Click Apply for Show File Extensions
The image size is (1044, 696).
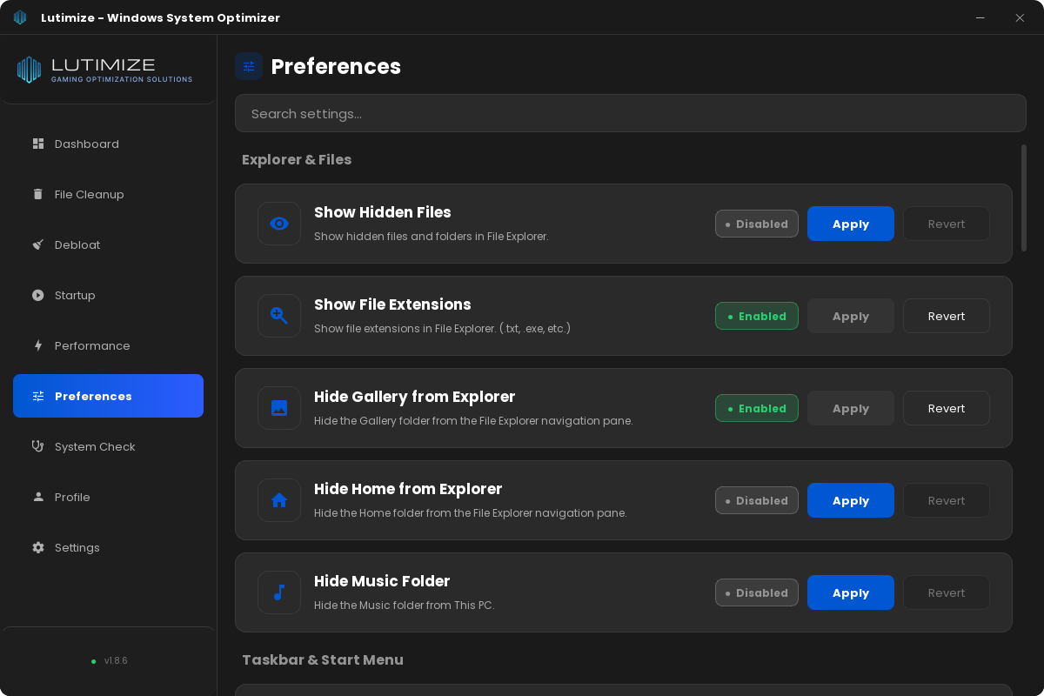click(x=851, y=316)
